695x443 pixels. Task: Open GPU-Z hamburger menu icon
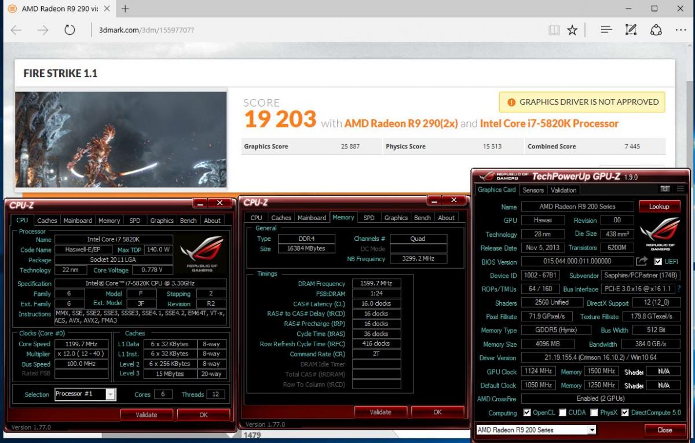point(681,189)
